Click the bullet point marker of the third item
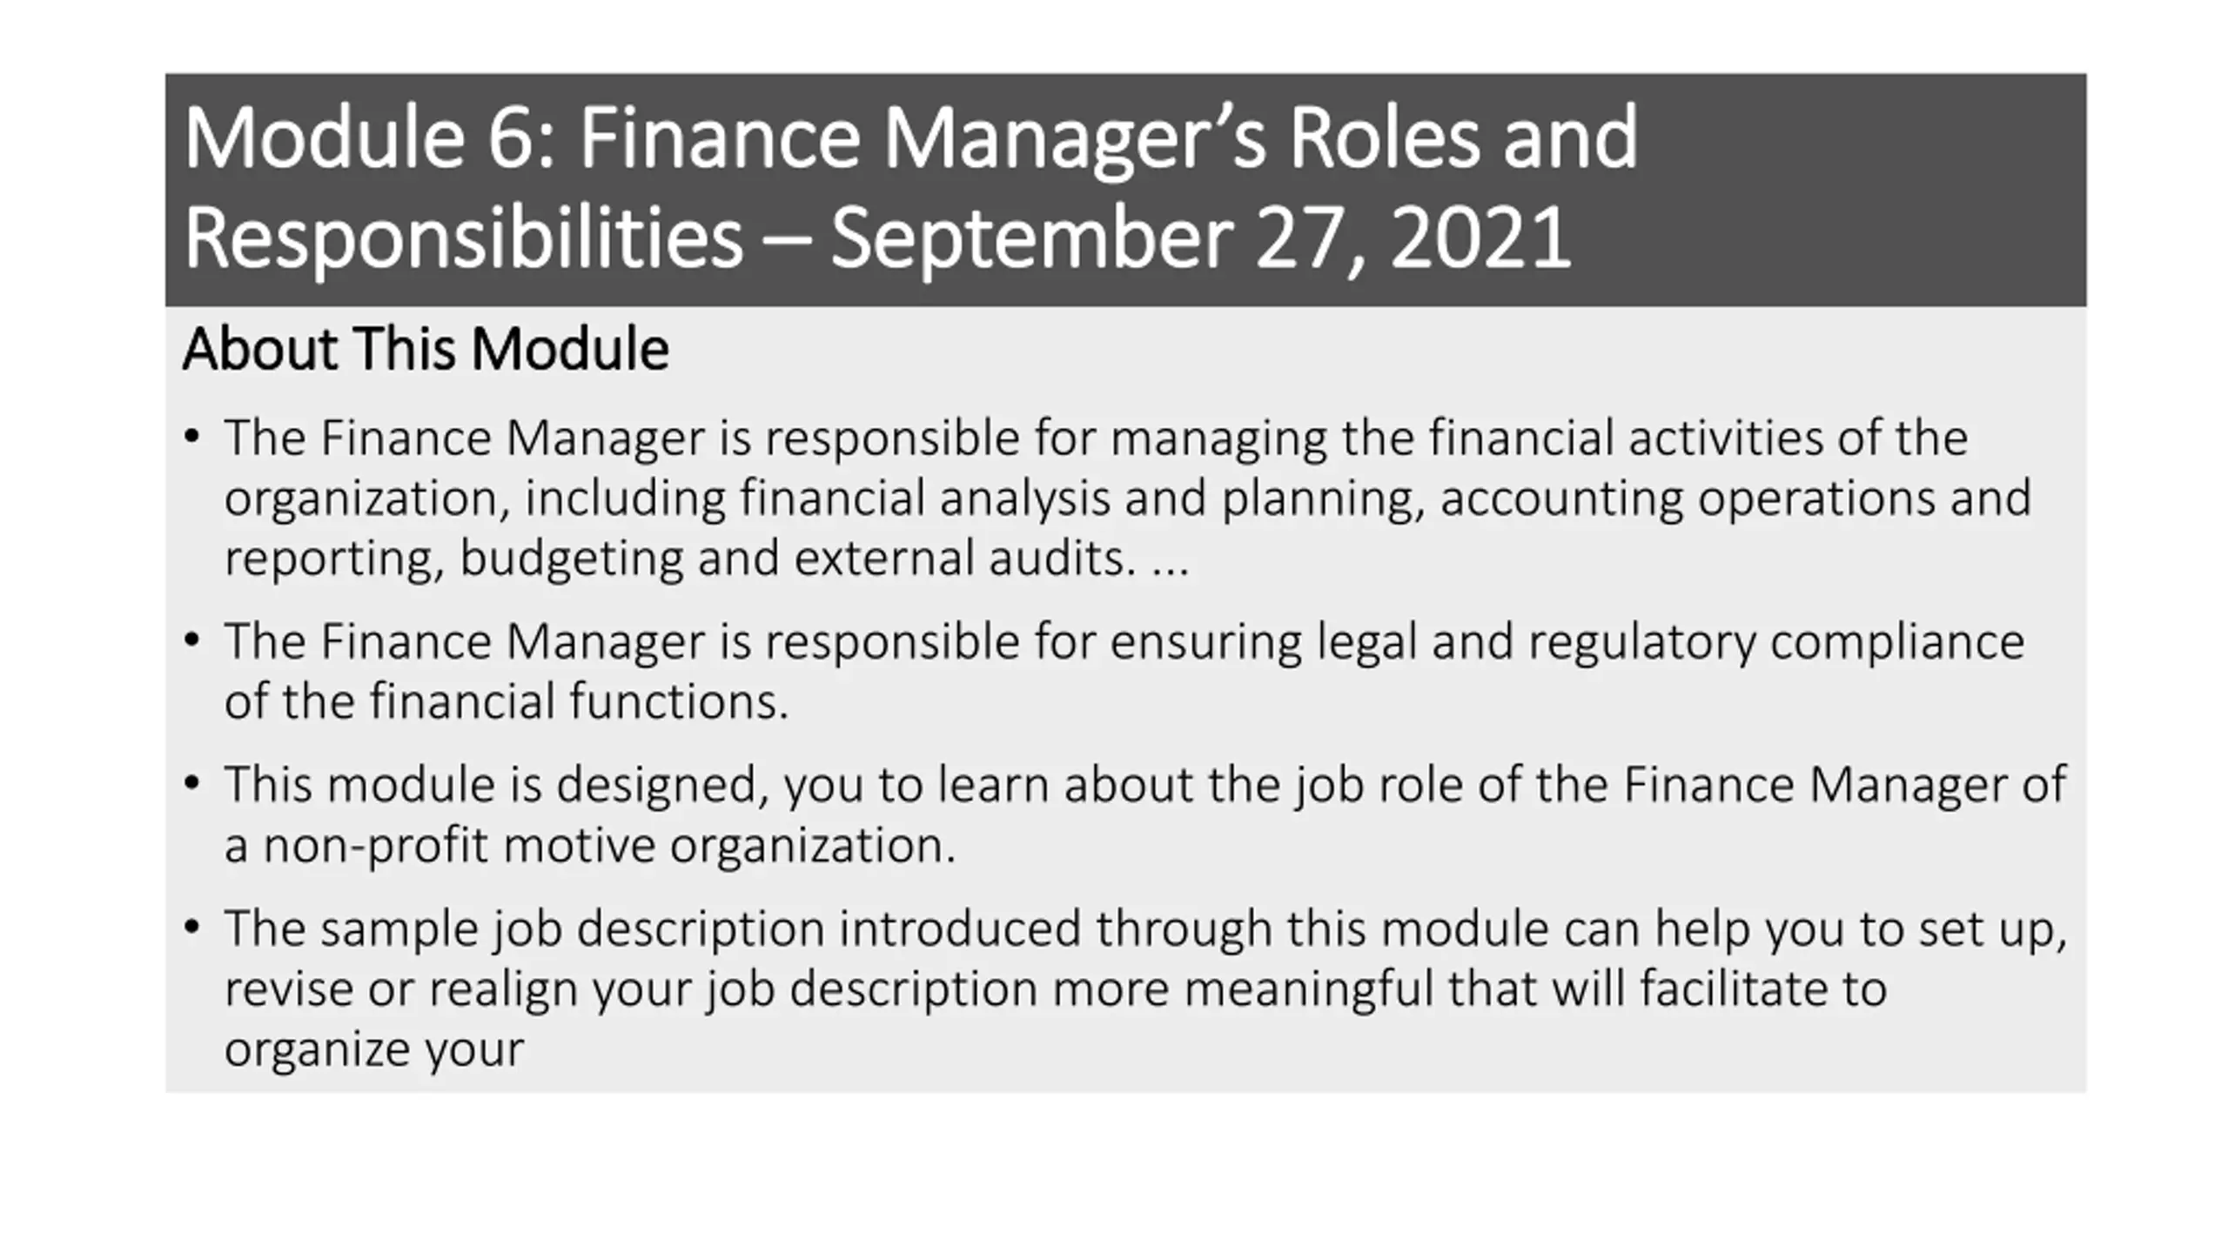 tap(192, 783)
